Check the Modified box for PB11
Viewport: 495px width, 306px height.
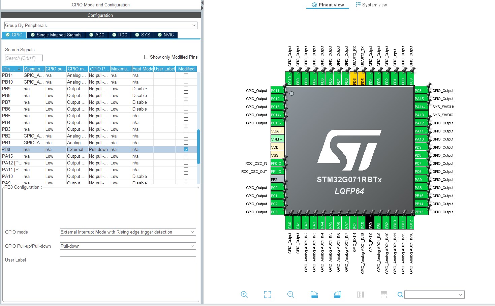tap(186, 75)
